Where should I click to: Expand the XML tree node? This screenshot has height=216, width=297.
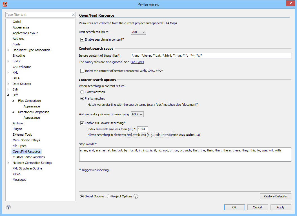[x=8, y=72]
